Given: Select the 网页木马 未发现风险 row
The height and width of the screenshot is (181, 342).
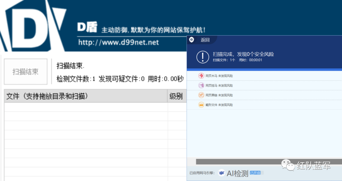Looking at the screenshot, I should 264,76.
